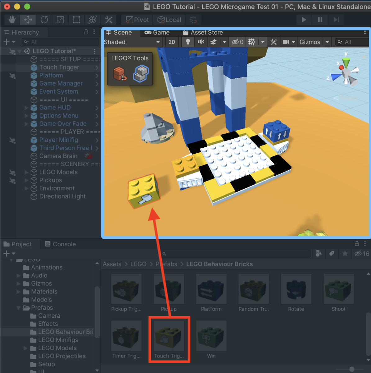Open Project create (+) dropdown
The image size is (371, 373).
pyautogui.click(x=9, y=254)
